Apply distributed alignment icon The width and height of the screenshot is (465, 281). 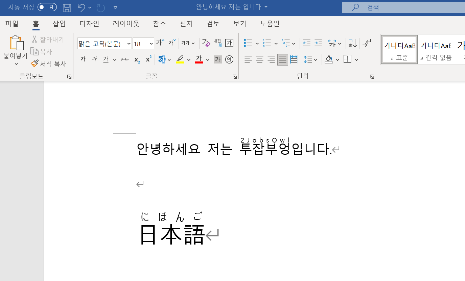click(x=294, y=59)
